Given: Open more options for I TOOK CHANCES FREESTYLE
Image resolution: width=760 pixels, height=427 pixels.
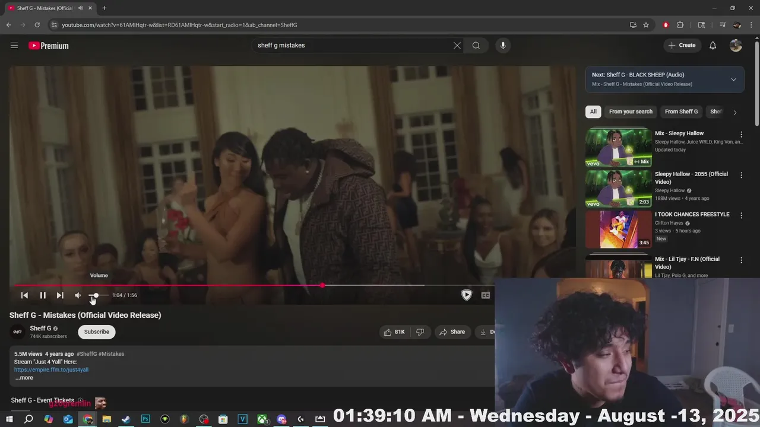Looking at the screenshot, I should tap(741, 215).
